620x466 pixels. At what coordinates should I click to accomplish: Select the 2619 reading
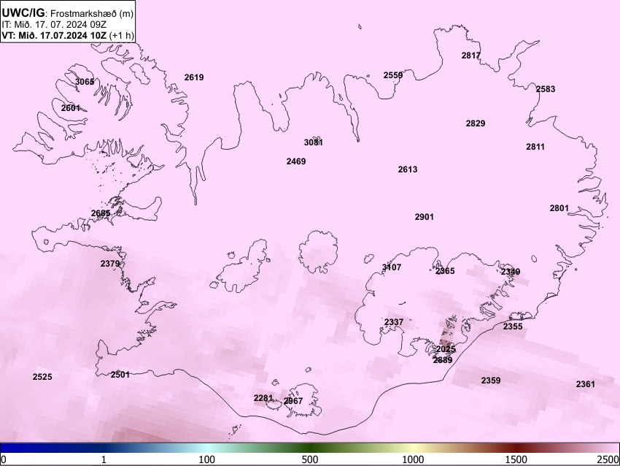[194, 77]
